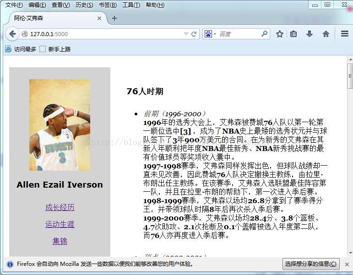Close the 阿伦·艾弗森 tab
Image resolution: width=353 pixels, height=275 pixels.
click(99, 18)
